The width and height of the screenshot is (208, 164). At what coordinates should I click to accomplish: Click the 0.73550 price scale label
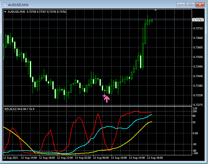tap(198, 57)
